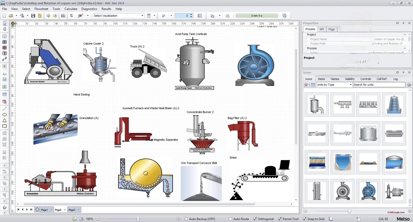Open the Select visualization dropdown
This screenshot has height=222, width=413.
click(142, 15)
